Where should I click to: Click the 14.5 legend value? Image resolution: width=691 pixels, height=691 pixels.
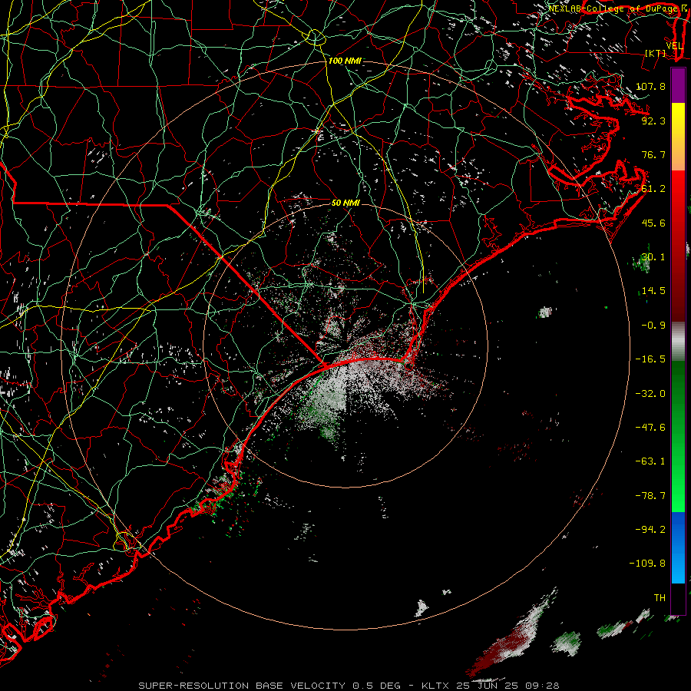pyautogui.click(x=653, y=291)
